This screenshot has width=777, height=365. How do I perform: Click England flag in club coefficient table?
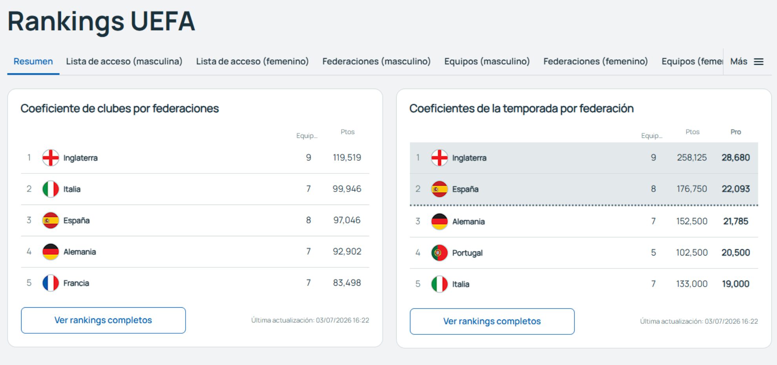coord(51,158)
